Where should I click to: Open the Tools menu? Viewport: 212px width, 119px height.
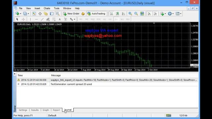(x=57, y=8)
